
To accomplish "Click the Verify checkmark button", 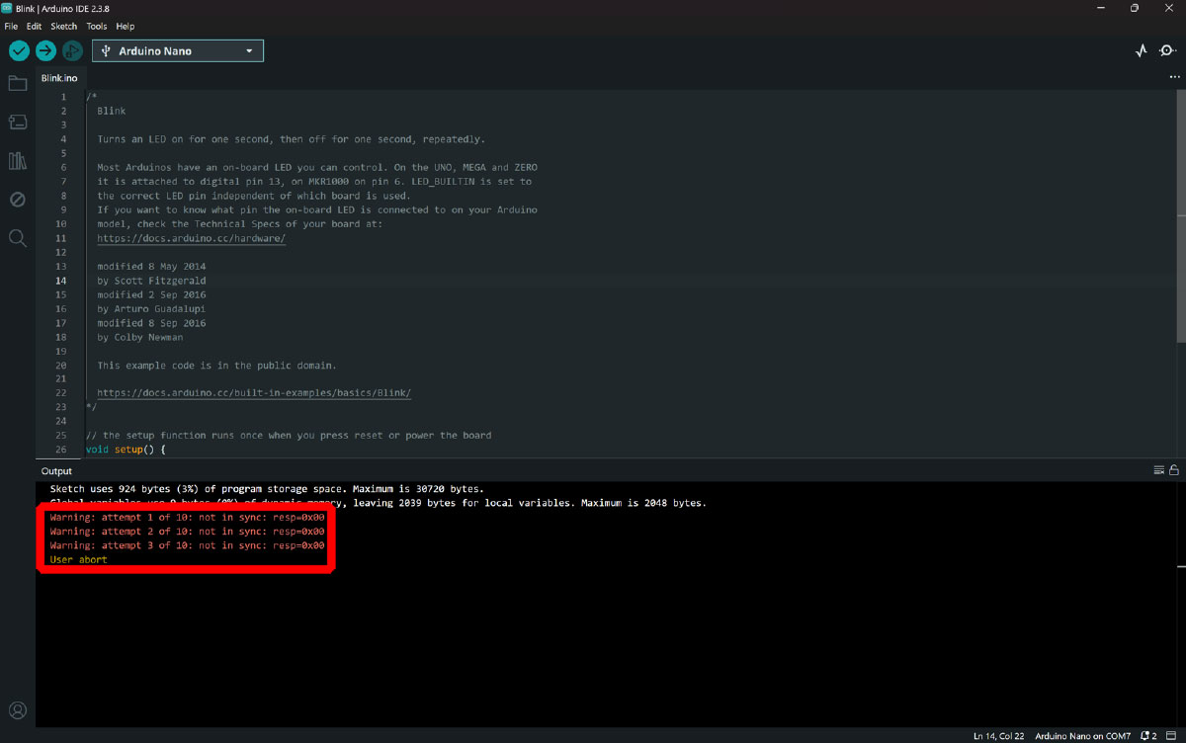I will 19,50.
